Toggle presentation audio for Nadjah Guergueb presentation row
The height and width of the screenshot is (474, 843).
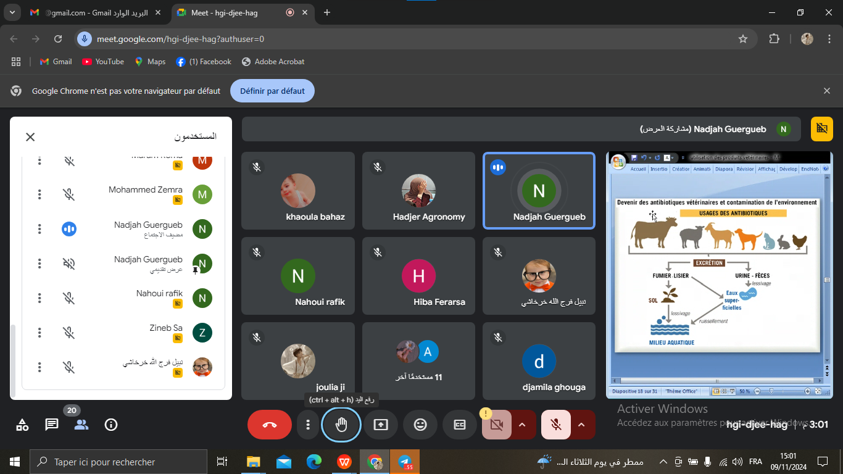69,264
